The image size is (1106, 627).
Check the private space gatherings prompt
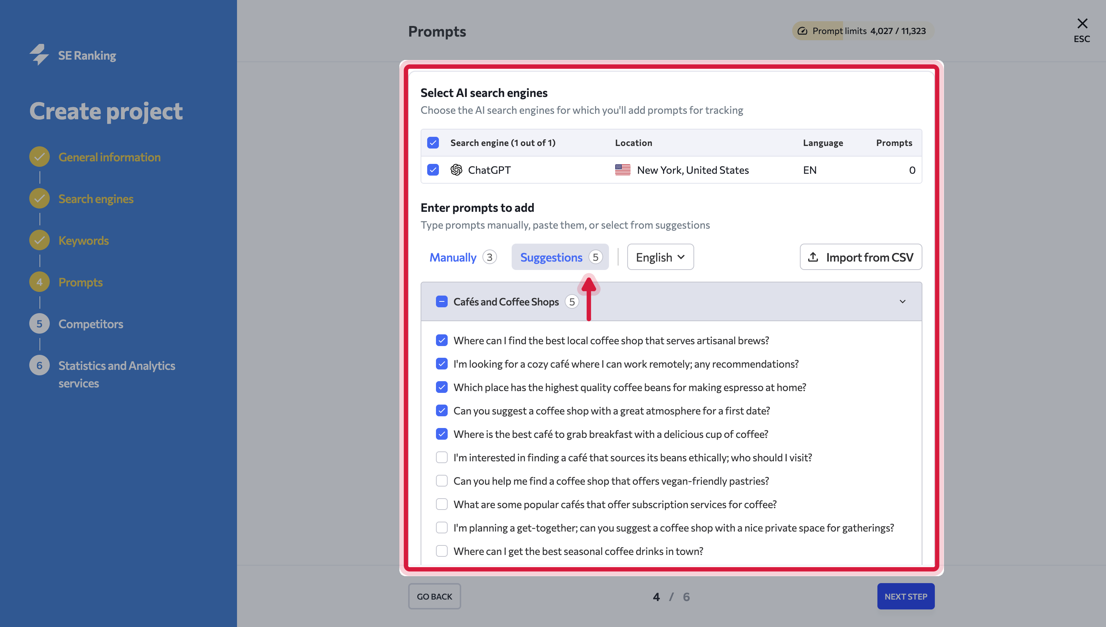click(442, 527)
